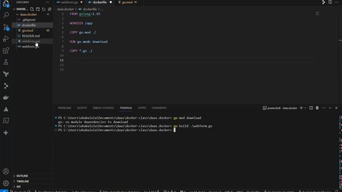342x192 pixels.
Task: Click the golang image link on line 1
Action: coord(84,14)
